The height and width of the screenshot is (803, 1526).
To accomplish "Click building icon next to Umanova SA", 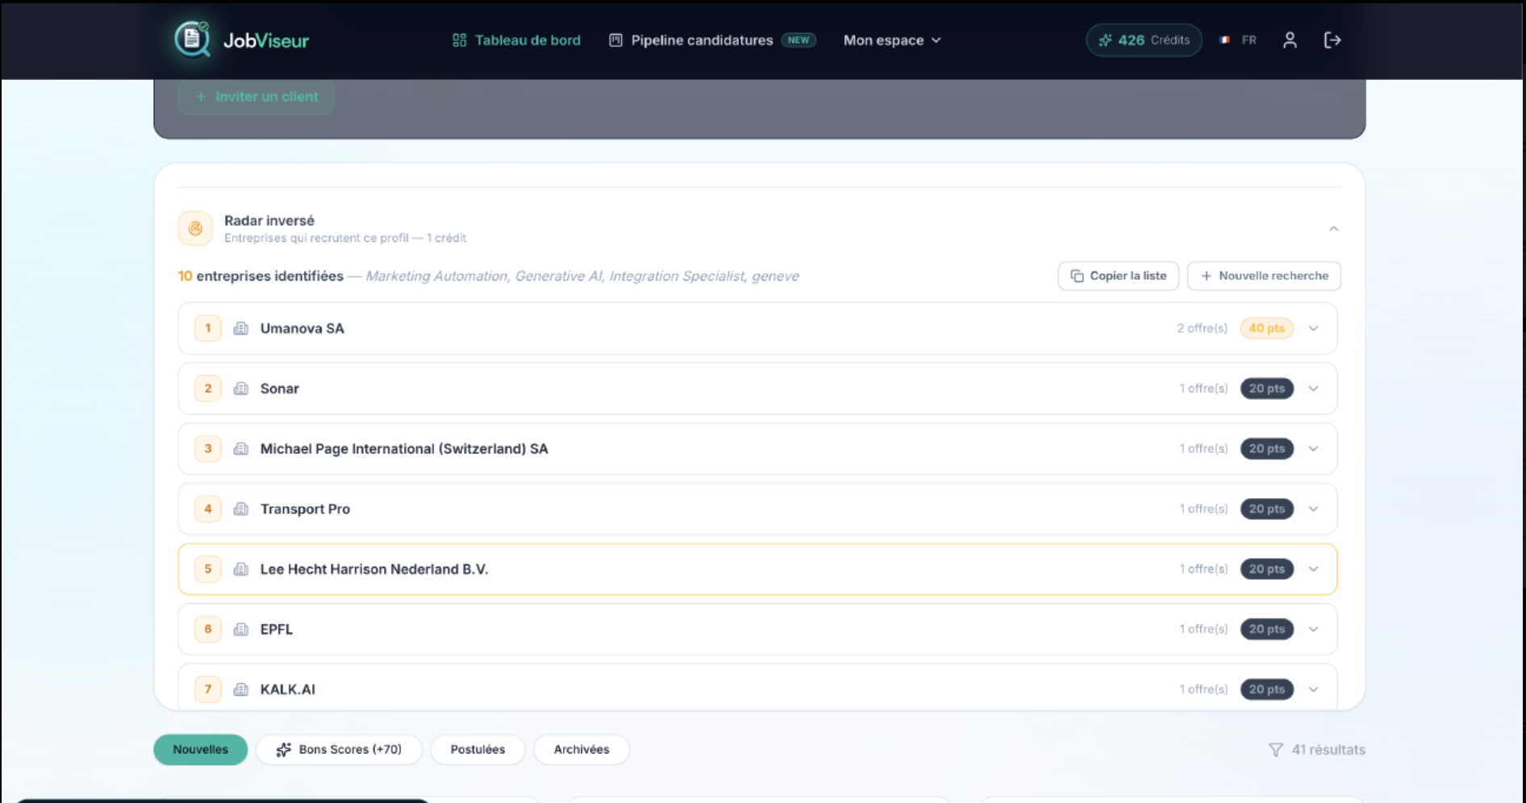I will tap(240, 328).
